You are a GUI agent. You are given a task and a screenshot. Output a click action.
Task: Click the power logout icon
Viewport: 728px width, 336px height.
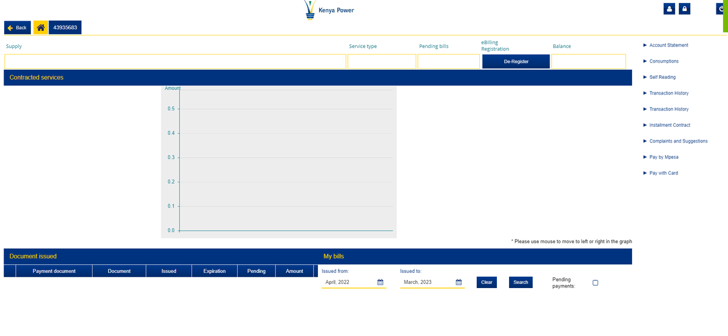coord(721,9)
